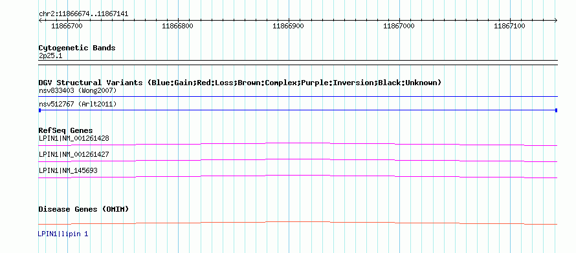Click ruler tick label 11867100
The image size is (576, 253).
pos(509,26)
